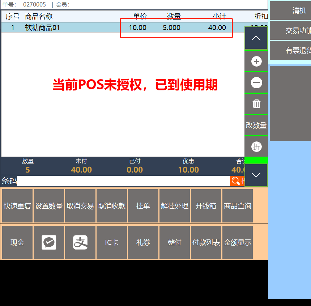
Task: Pay with WeChat Pay icon
Action: (49, 242)
